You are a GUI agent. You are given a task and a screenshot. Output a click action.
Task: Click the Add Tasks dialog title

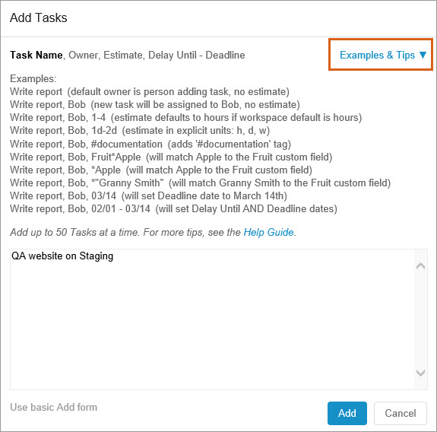(39, 17)
